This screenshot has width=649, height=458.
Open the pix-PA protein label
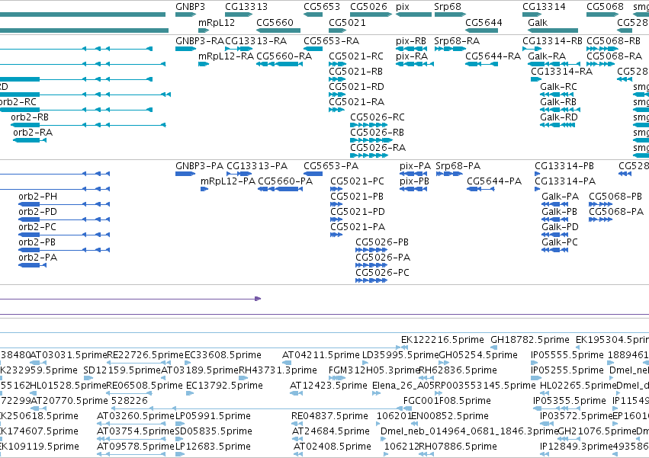(x=415, y=166)
